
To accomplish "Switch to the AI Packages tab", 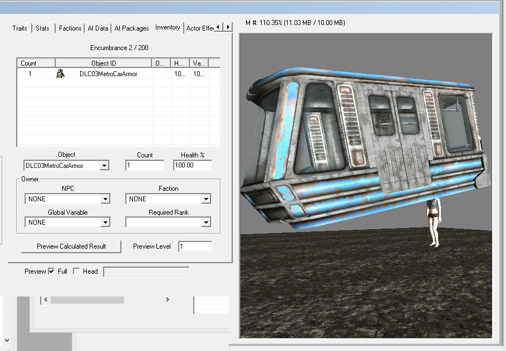I will 131,28.
